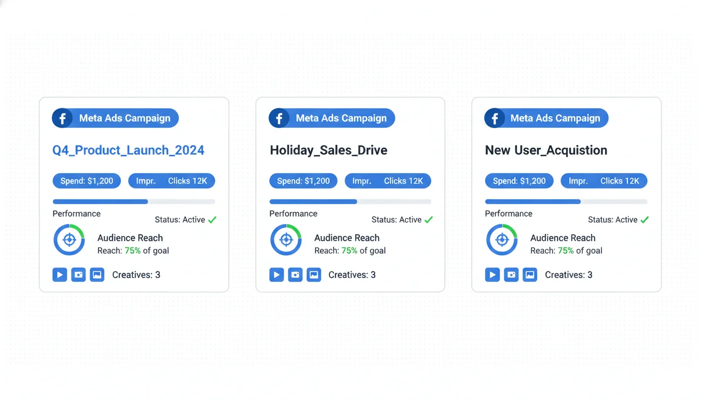701x400 pixels.
Task: Click the green Active checkmark on Q4_Product_Launch_2024 card
Action: coord(212,220)
